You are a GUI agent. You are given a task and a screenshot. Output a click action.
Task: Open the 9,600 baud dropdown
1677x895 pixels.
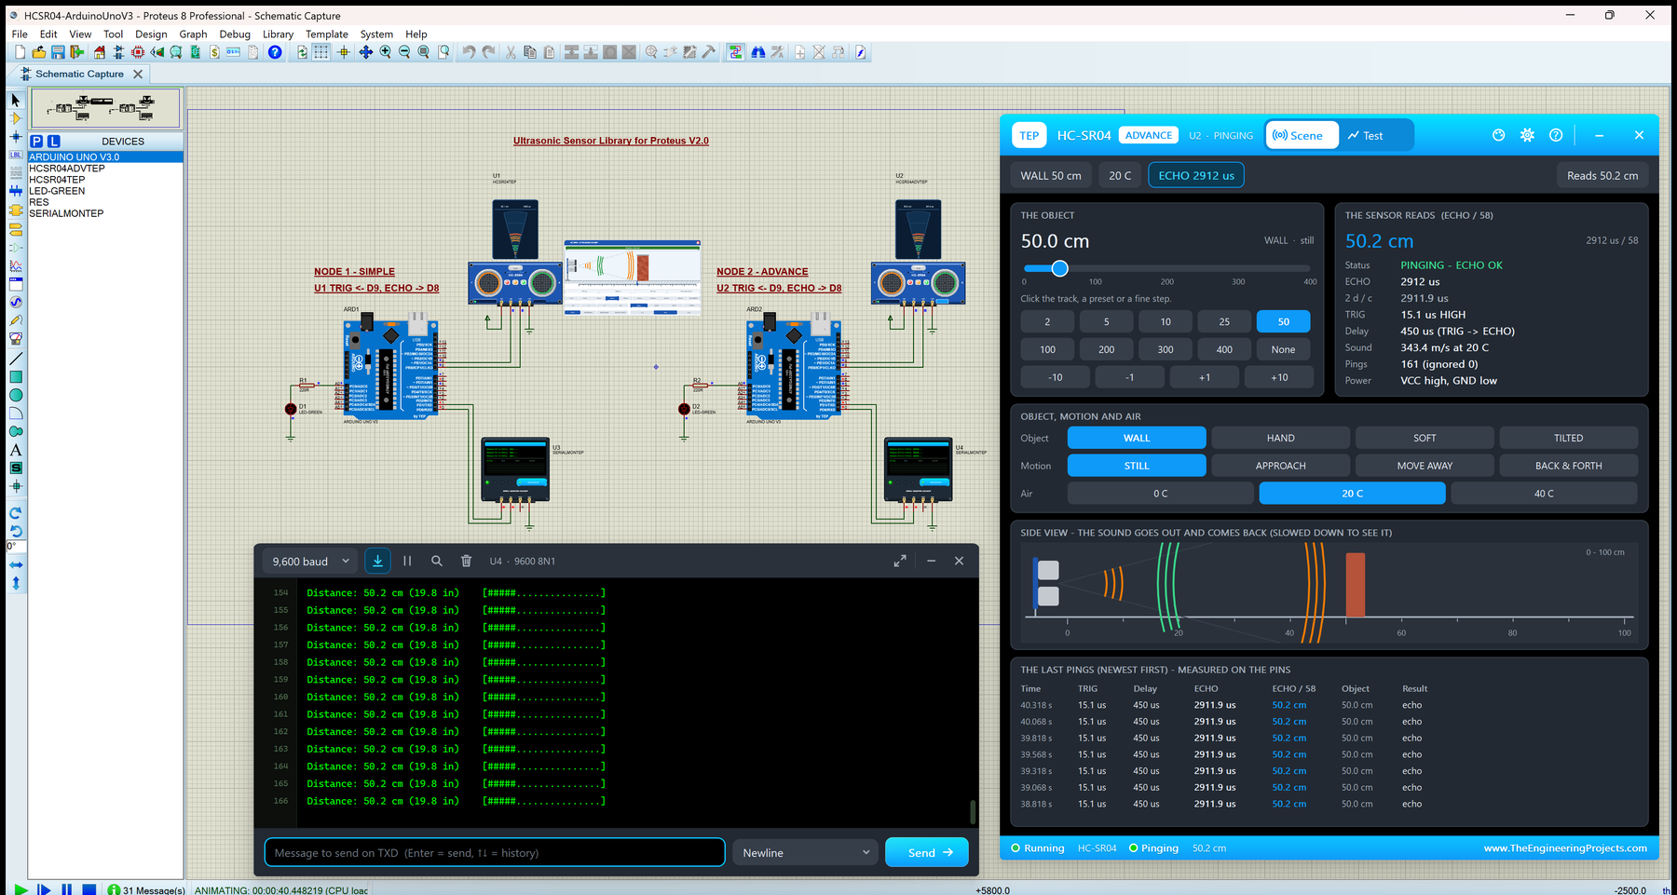tap(310, 562)
